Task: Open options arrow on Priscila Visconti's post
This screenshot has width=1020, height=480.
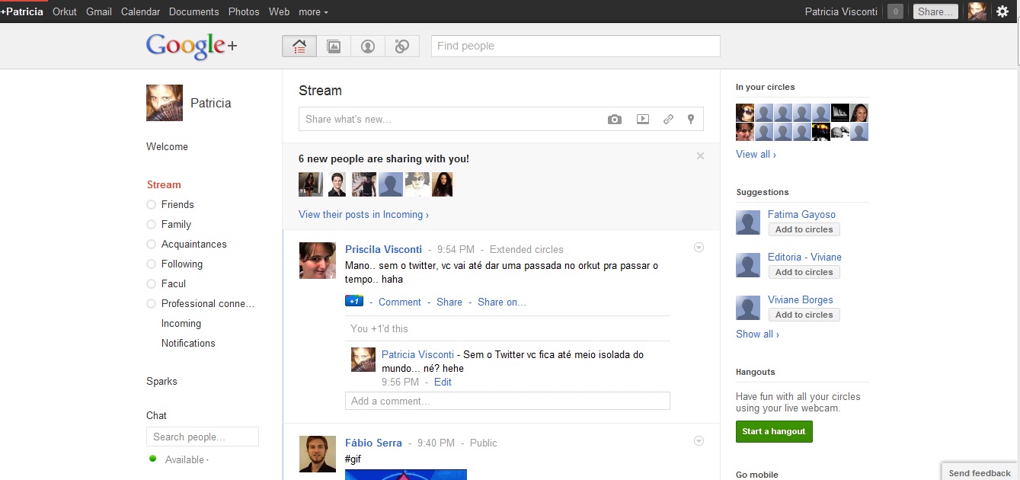Action: point(699,248)
